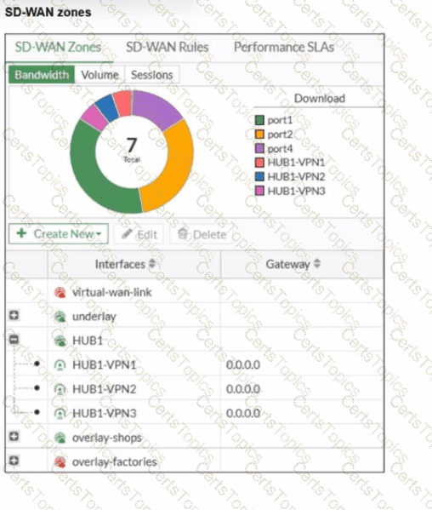Sort by the Gateway column arrows
Image resolution: width=432 pixels, height=510 pixels.
(317, 264)
